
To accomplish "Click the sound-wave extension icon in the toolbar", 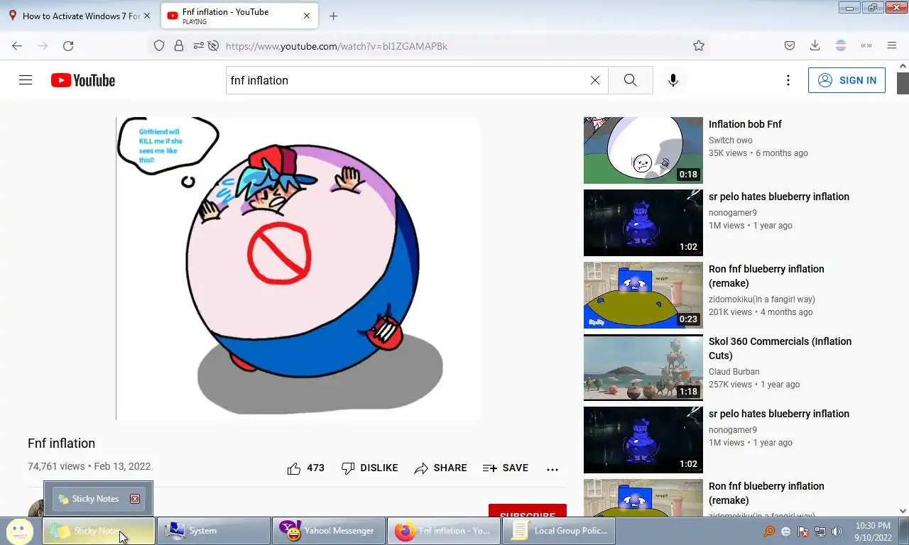I will [866, 46].
